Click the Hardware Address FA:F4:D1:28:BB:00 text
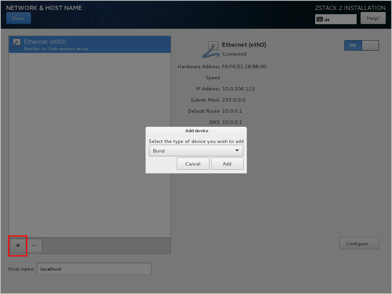This screenshot has width=392, height=294. (x=244, y=66)
